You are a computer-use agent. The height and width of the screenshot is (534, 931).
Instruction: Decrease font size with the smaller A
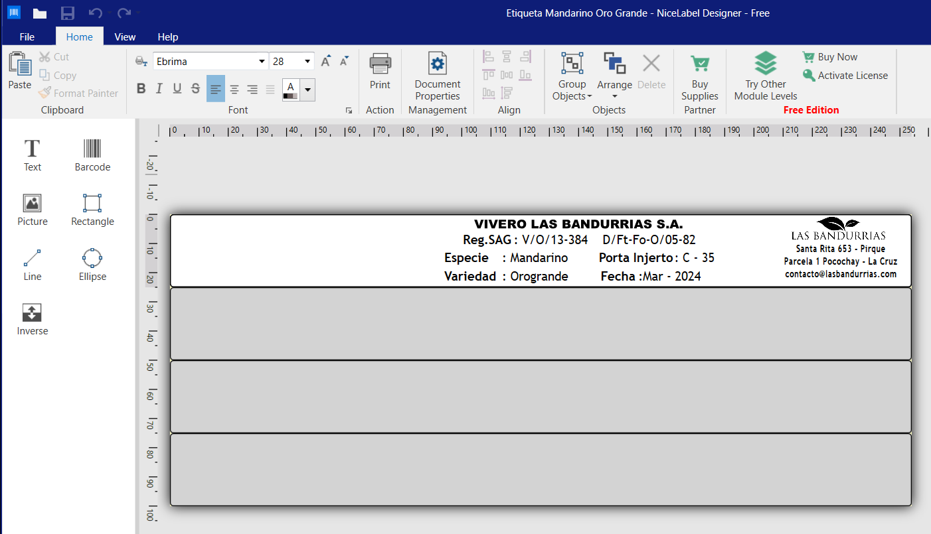coord(344,62)
